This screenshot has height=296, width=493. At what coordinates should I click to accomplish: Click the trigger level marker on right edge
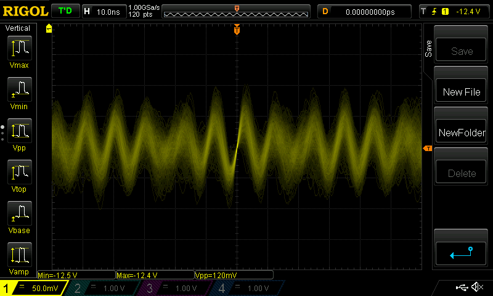pyautogui.click(x=426, y=149)
